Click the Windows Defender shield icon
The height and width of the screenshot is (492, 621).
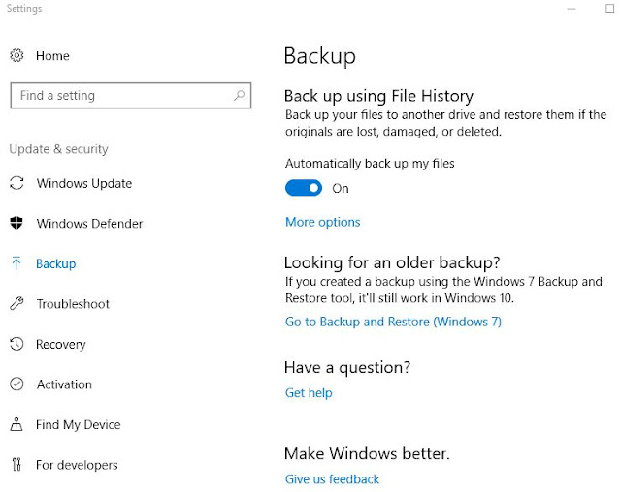tap(16, 223)
